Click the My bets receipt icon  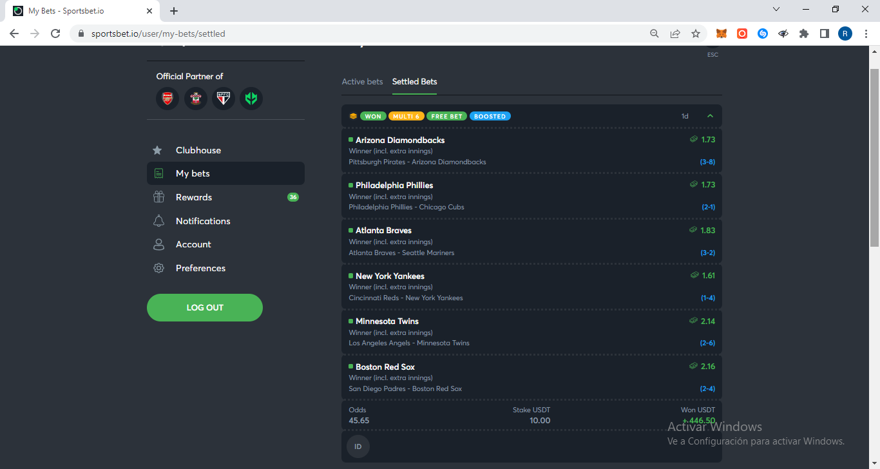(x=158, y=173)
